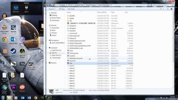Select Downloads in navigation pane
This screenshot has width=178, height=100.
pos(55,20)
